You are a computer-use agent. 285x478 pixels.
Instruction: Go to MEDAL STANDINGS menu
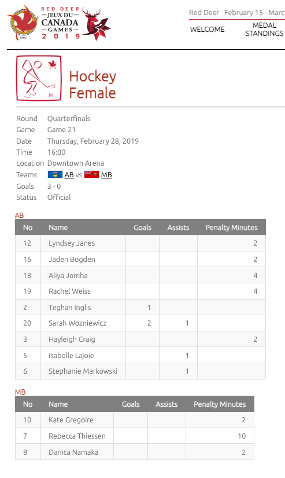[x=264, y=30]
